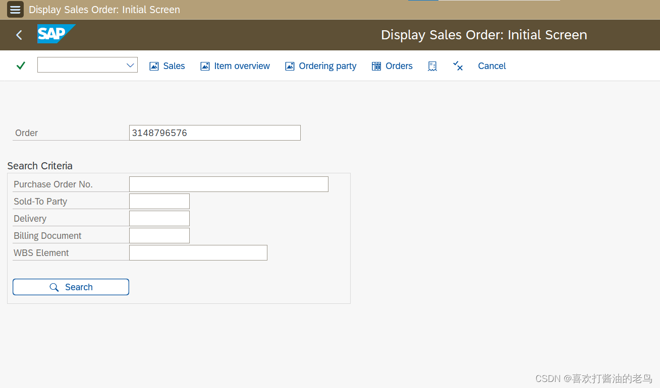Image resolution: width=660 pixels, height=388 pixels.
Task: Confirm with the green checkmark icon
Action: click(21, 66)
